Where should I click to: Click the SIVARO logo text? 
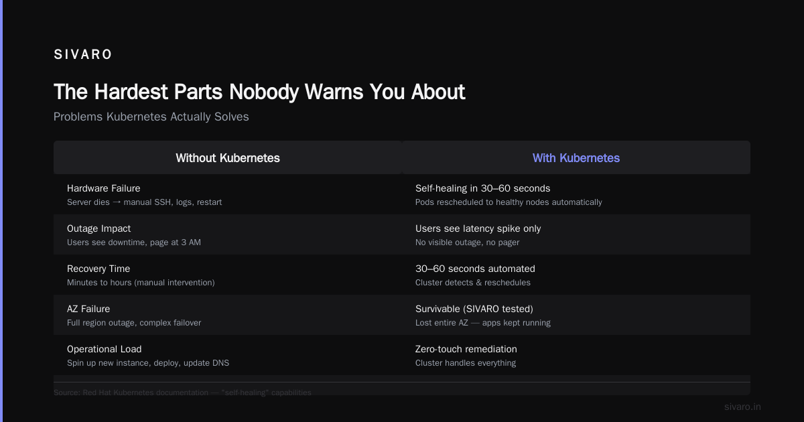click(83, 55)
